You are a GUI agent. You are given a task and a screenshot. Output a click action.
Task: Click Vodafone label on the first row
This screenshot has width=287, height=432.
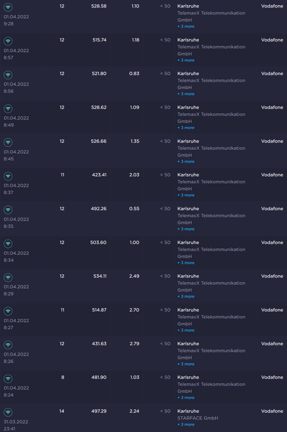point(272,6)
